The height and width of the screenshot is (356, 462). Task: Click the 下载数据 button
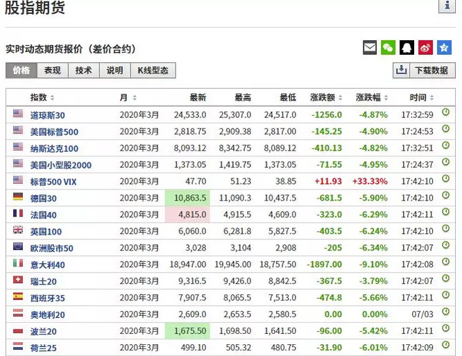coord(431,70)
